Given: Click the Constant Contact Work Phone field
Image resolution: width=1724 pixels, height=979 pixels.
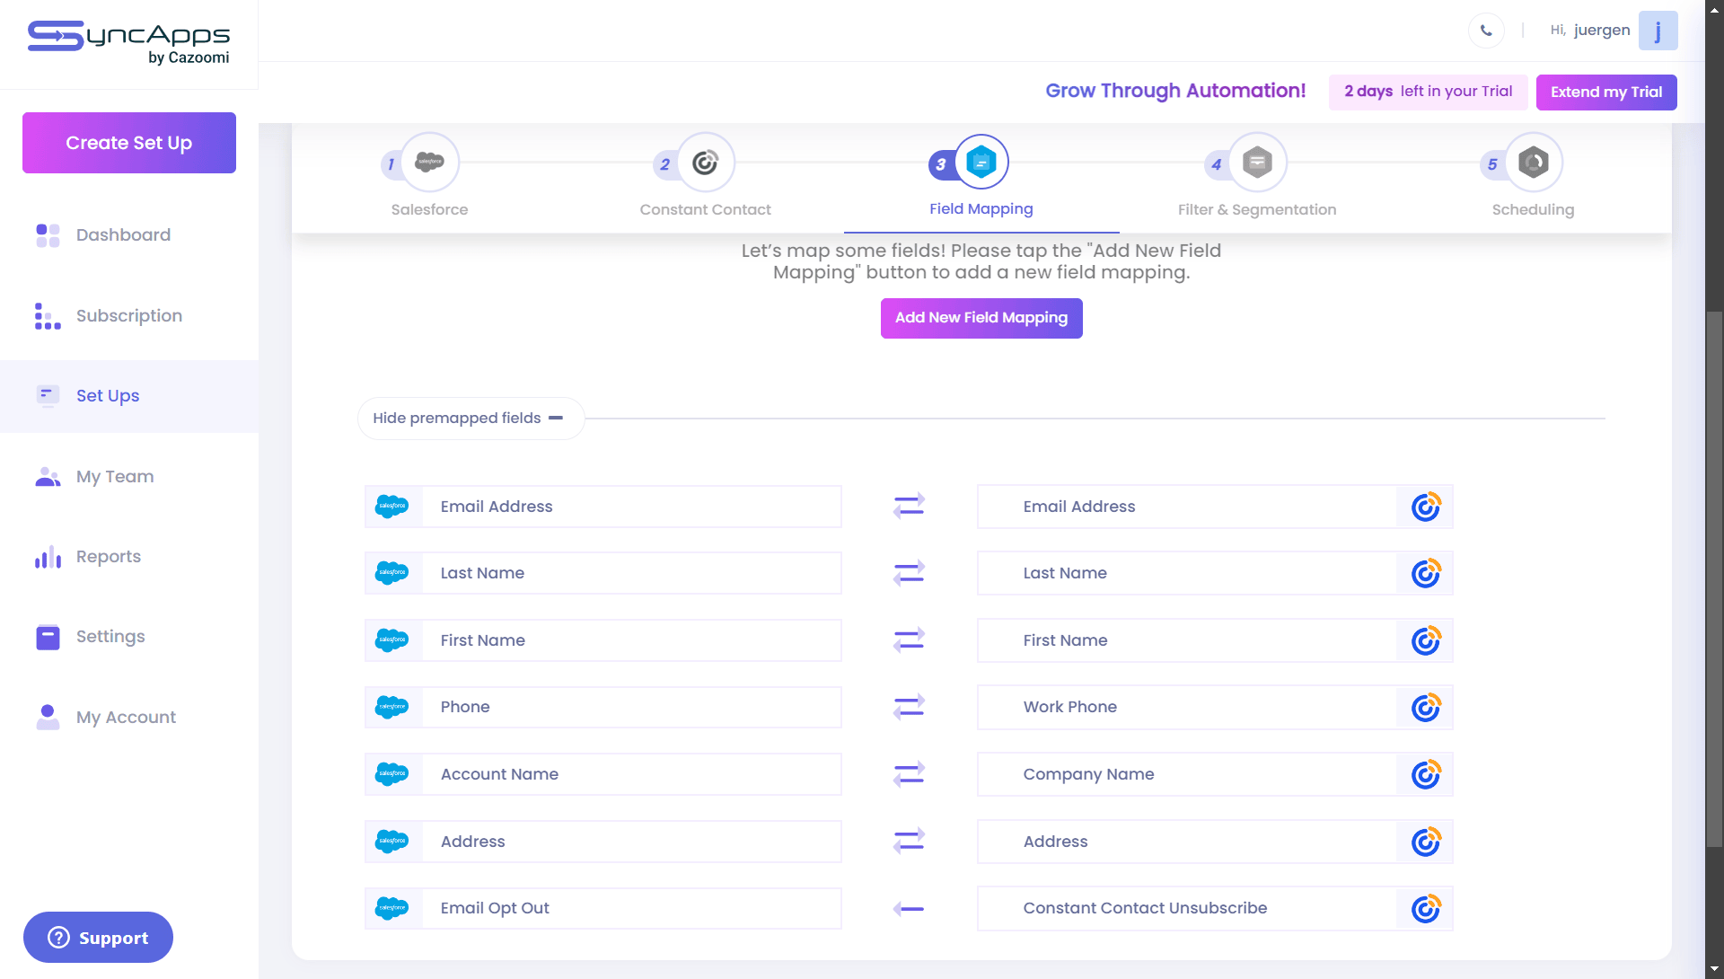Looking at the screenshot, I should click(x=1215, y=707).
